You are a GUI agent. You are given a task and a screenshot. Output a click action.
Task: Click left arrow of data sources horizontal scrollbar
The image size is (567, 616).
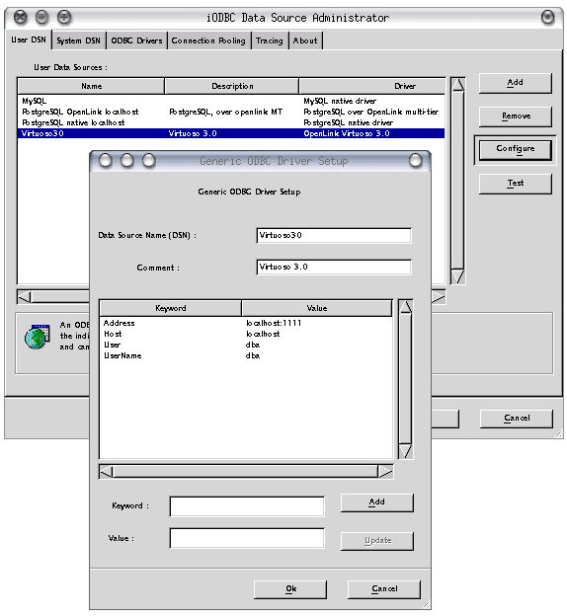25,297
